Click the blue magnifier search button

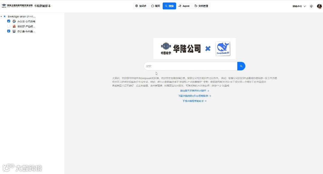[x=241, y=66]
